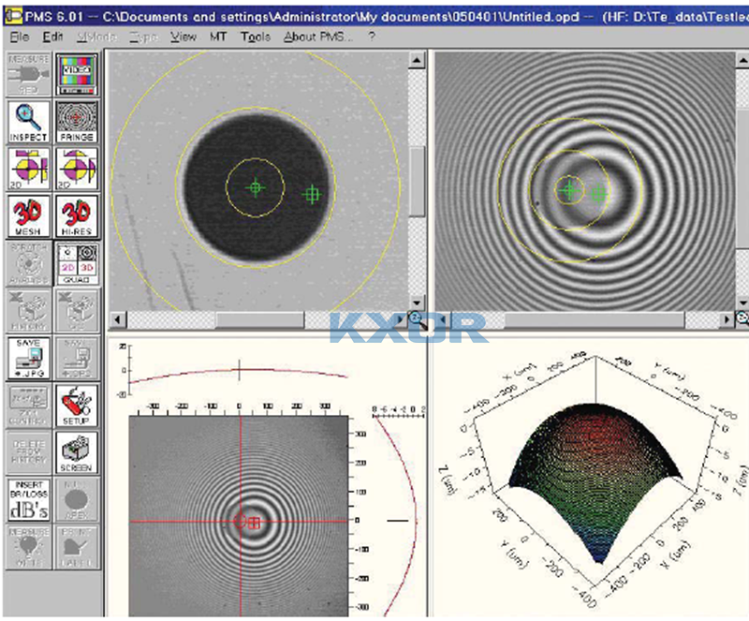Screen dimensions: 749x621
Task: Click the PMS application icon in title bar
Action: [x=13, y=17]
